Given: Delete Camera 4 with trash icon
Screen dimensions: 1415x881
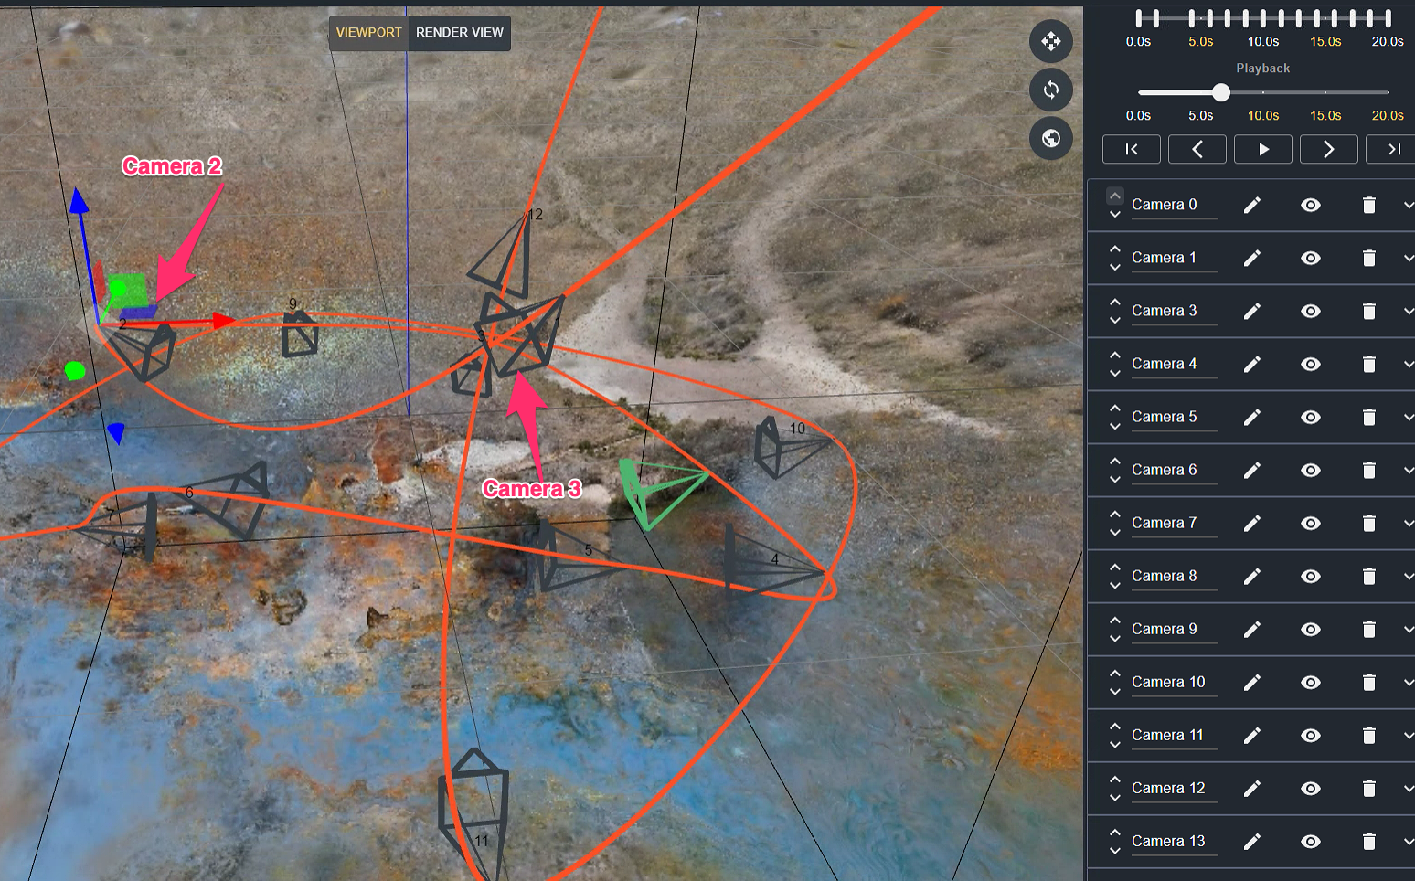Looking at the screenshot, I should click(x=1369, y=364).
